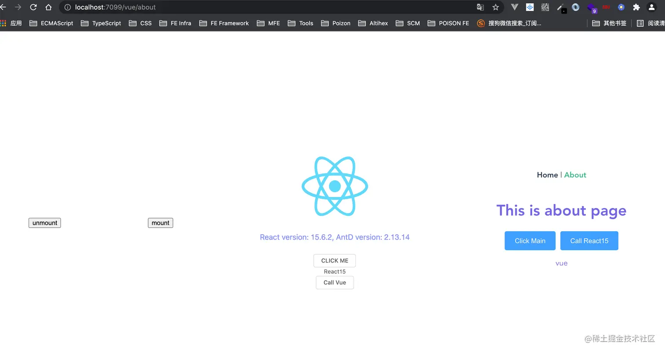665x353 pixels.
Task: Click the unmount button
Action: [x=45, y=223]
